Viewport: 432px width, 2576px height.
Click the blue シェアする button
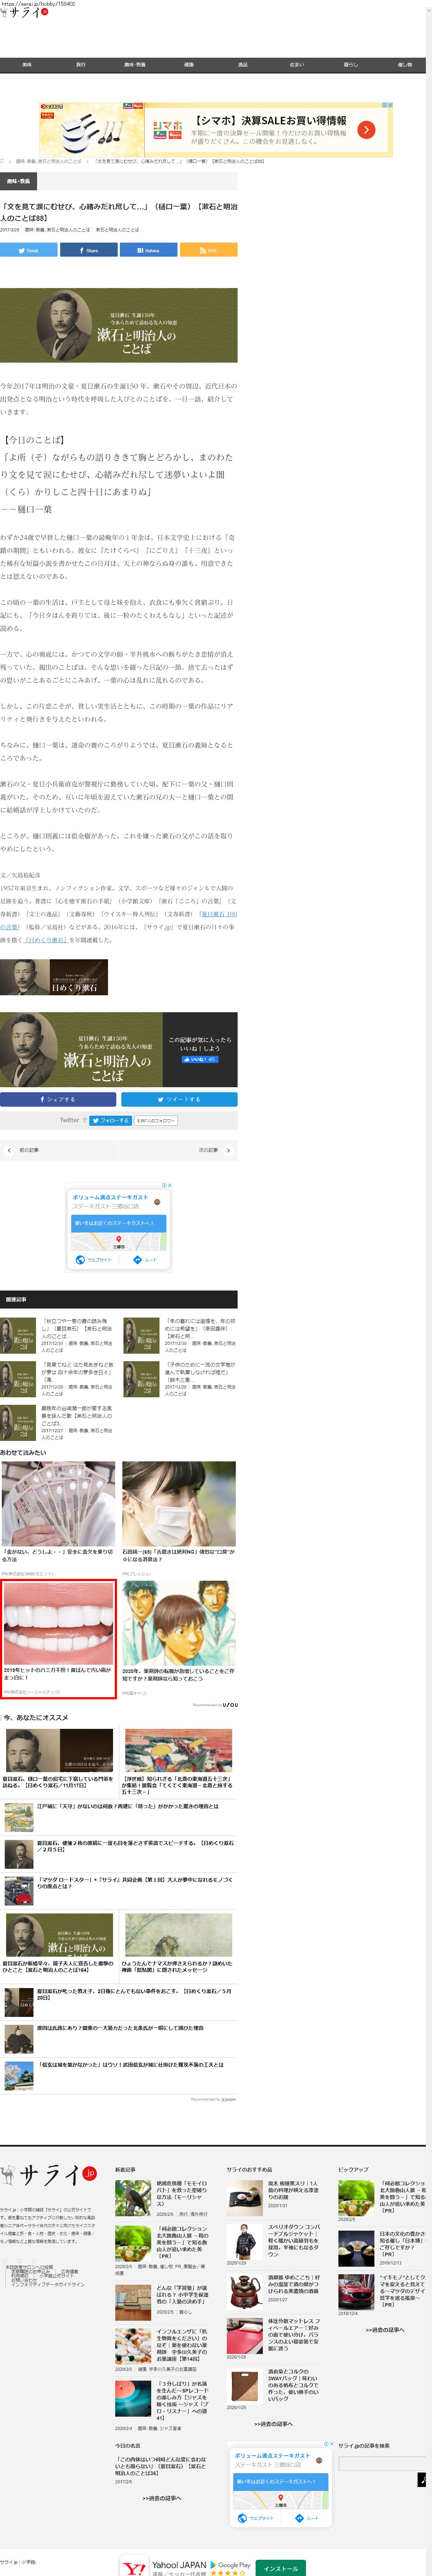58,1099
